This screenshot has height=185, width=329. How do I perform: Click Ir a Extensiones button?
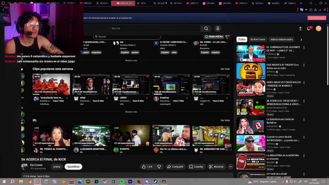[317, 18]
